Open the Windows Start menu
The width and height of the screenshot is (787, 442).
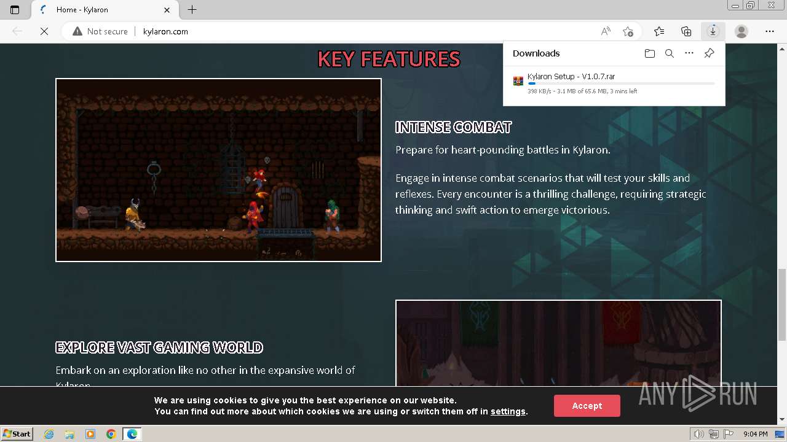pyautogui.click(x=17, y=433)
